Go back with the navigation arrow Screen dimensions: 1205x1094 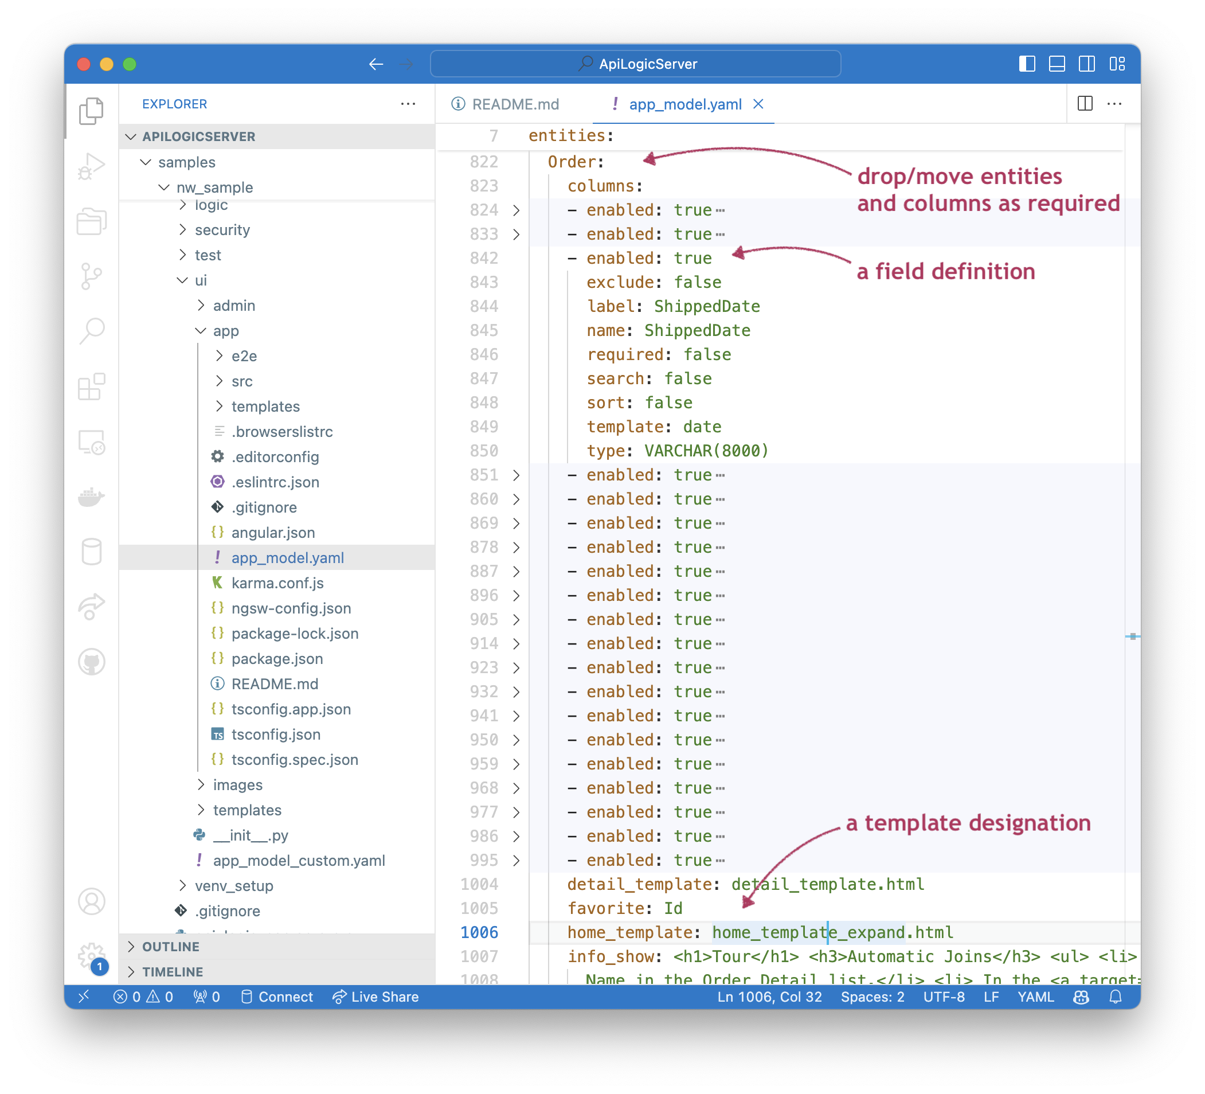coord(376,64)
